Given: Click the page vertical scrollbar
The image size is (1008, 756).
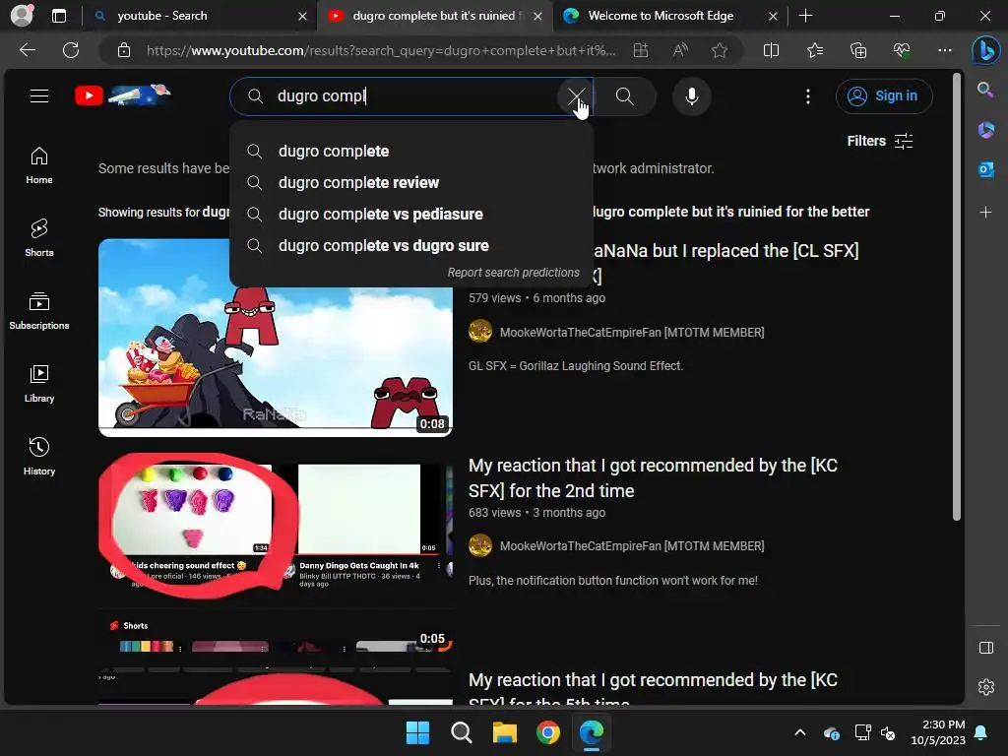Looking at the screenshot, I should coord(957,296).
